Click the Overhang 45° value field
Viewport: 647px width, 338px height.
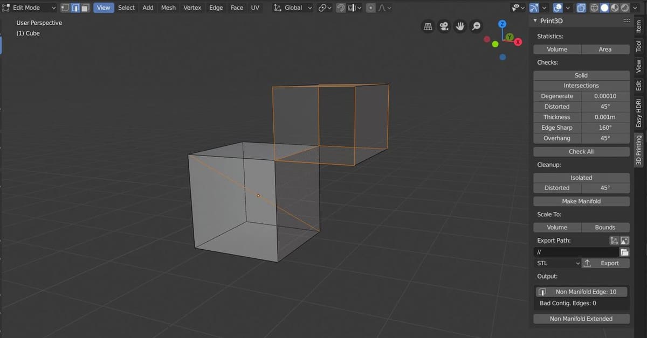tap(605, 138)
